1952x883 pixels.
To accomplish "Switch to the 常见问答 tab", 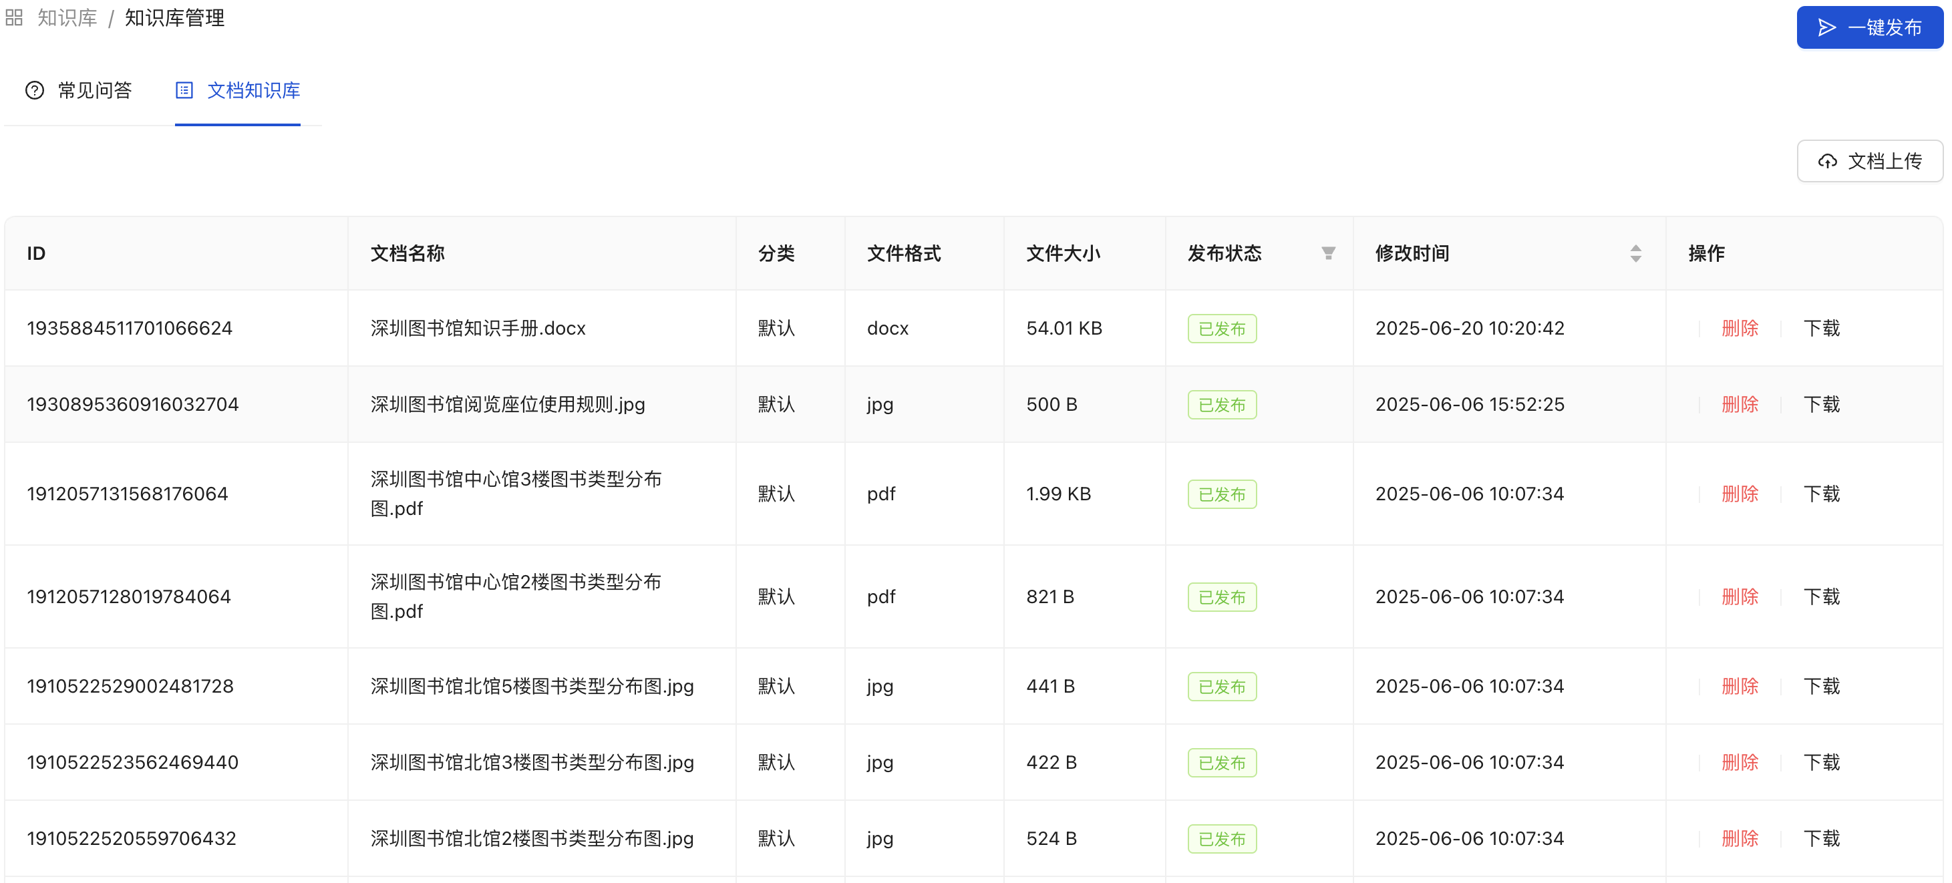I will click(94, 90).
